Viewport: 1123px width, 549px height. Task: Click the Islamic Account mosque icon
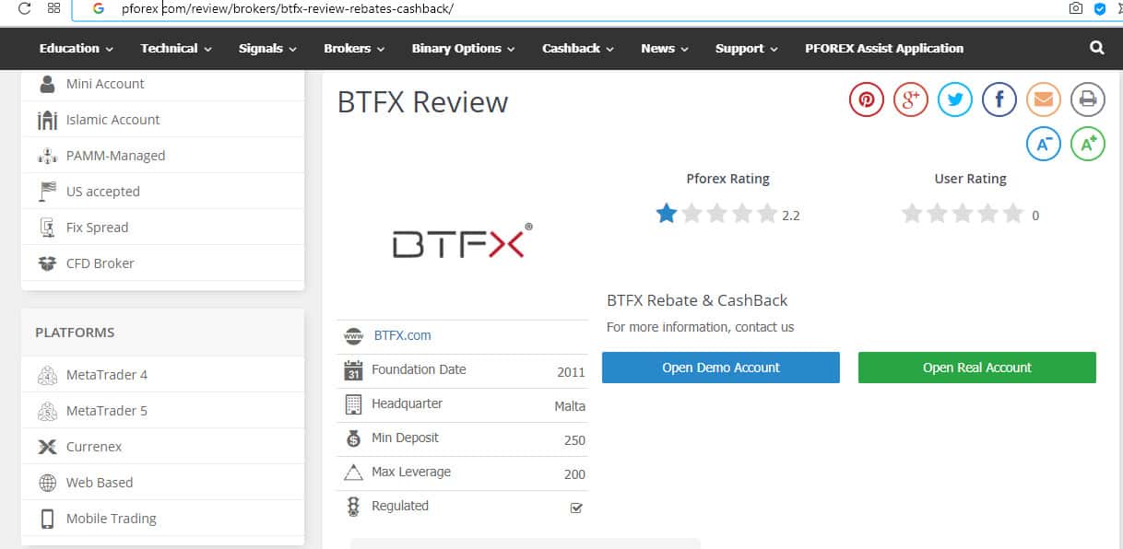pyautogui.click(x=47, y=120)
